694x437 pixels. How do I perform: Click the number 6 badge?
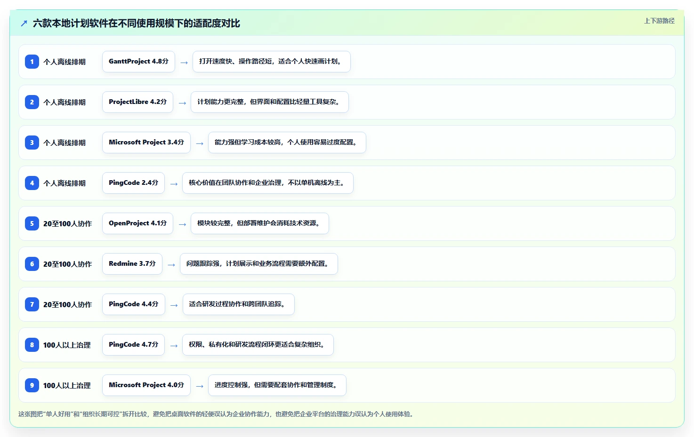point(32,264)
